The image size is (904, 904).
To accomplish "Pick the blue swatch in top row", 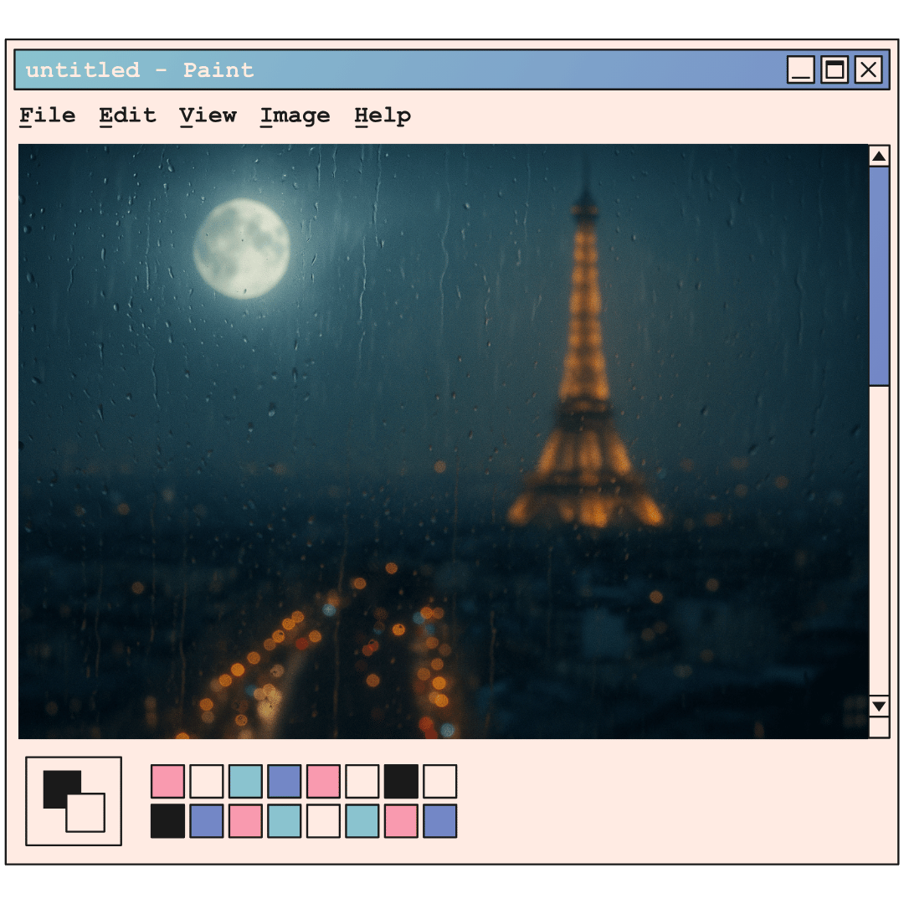I will tap(285, 781).
